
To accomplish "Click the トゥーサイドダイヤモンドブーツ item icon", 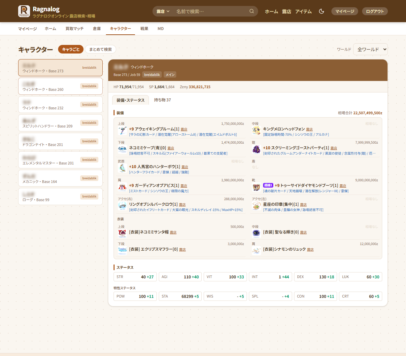I will click(256, 187).
